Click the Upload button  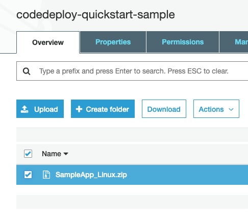40,109
